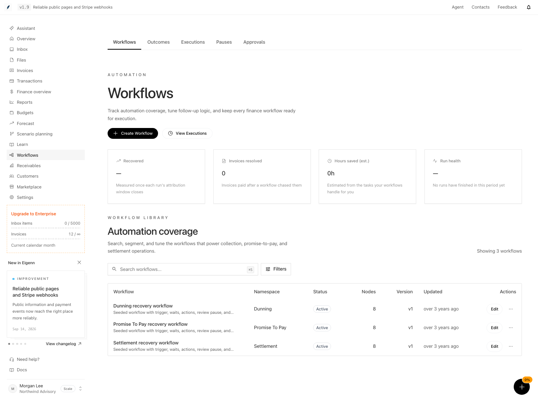Image resolution: width=538 pixels, height=403 pixels.
Task: Open View changelog link
Action: [x=64, y=344]
